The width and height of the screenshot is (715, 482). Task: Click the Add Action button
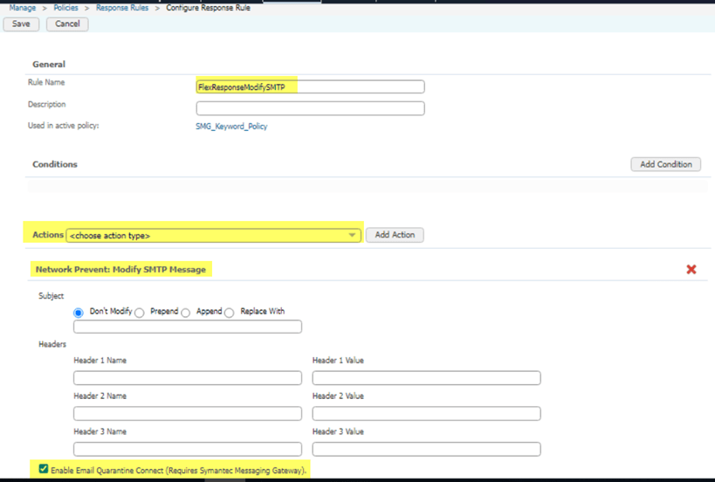pyautogui.click(x=395, y=235)
